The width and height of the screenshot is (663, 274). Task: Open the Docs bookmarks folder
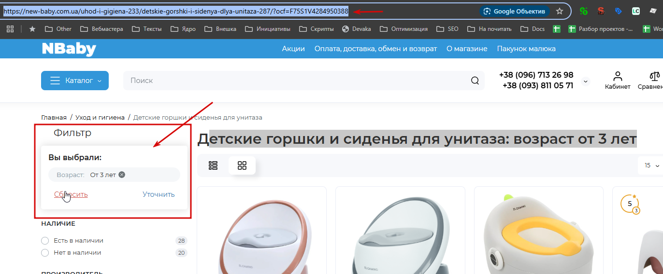click(x=533, y=29)
